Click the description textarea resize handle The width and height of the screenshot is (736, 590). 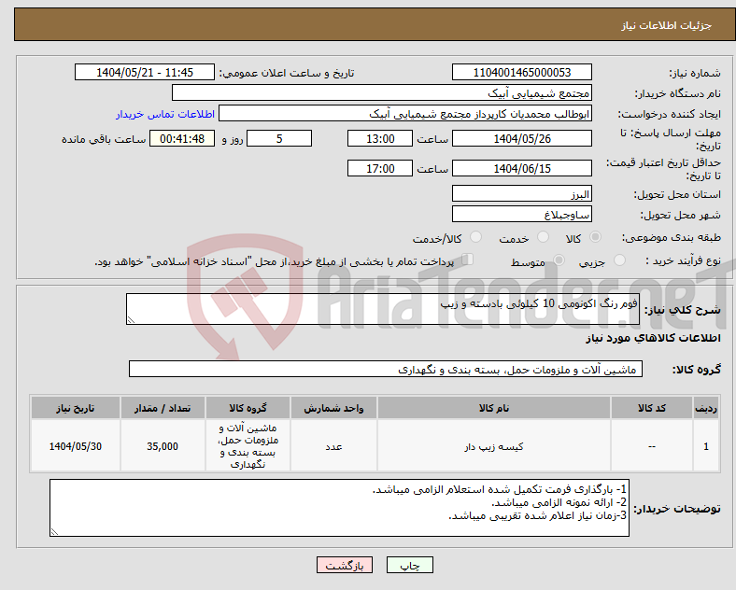click(131, 320)
